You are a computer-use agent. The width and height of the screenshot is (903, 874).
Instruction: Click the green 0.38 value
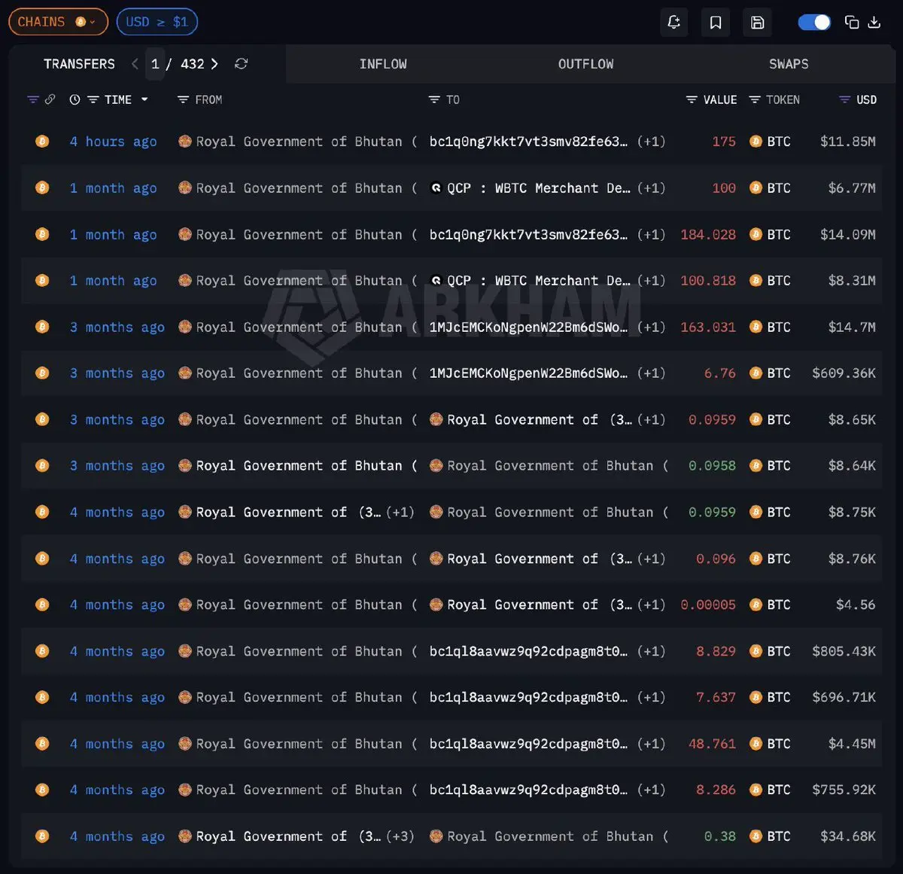pos(720,836)
